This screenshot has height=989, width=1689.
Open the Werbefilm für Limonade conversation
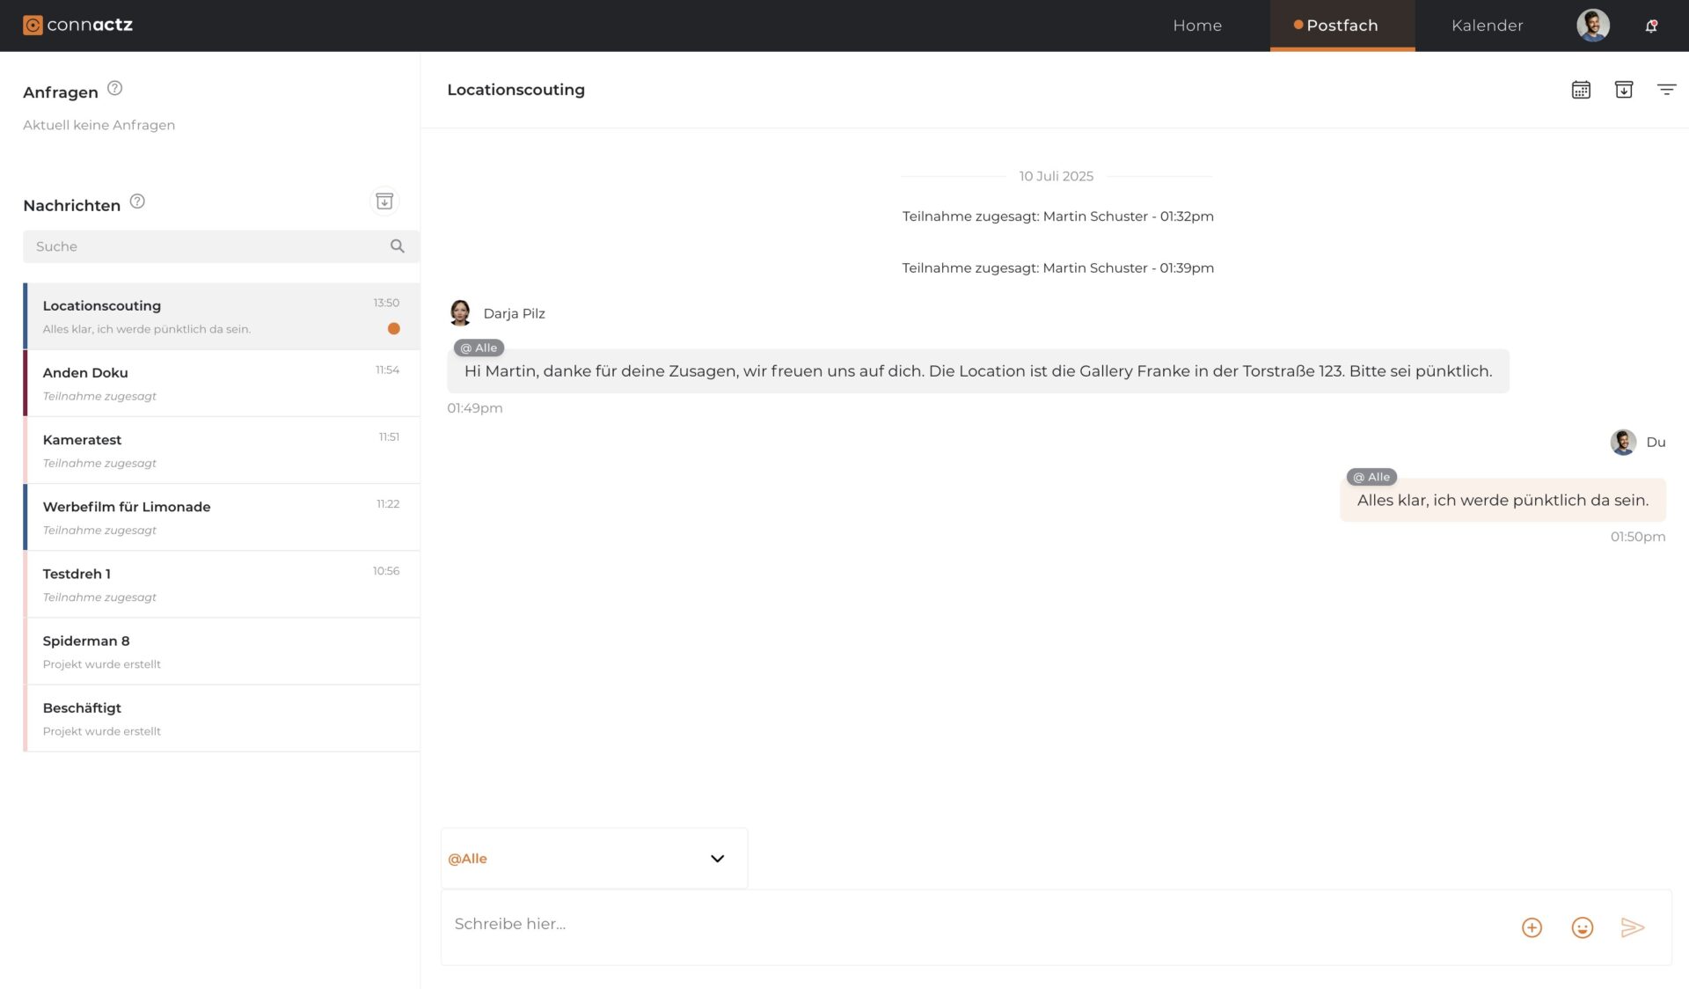point(220,517)
